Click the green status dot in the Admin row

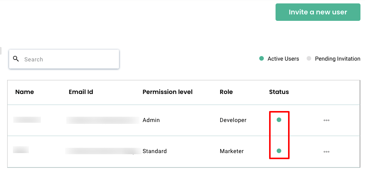[x=279, y=120]
